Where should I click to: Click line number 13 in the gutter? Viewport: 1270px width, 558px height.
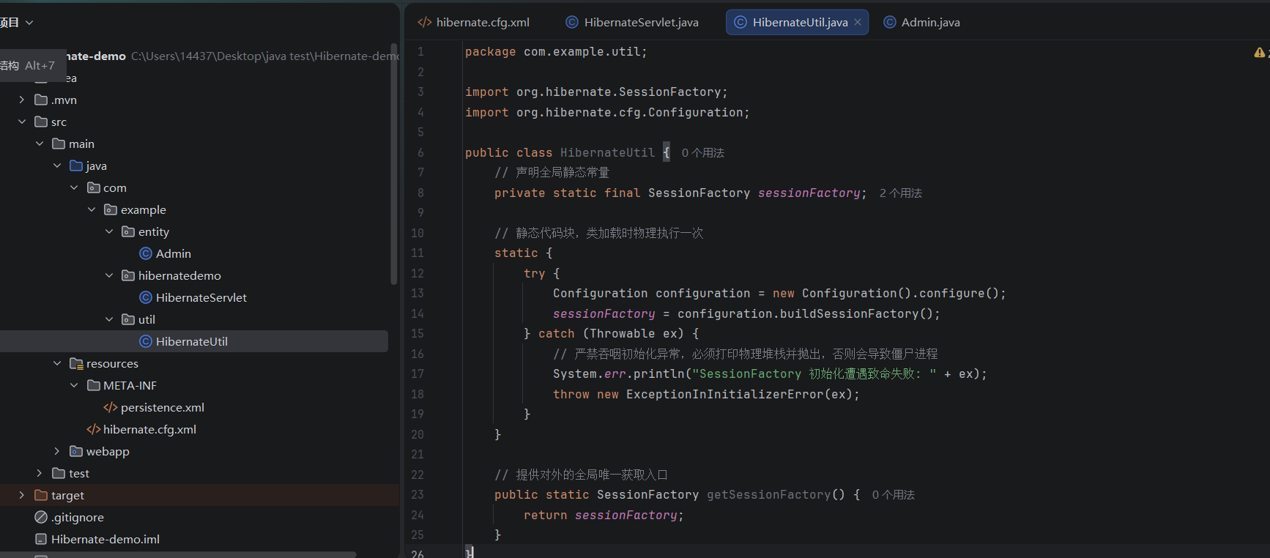417,293
